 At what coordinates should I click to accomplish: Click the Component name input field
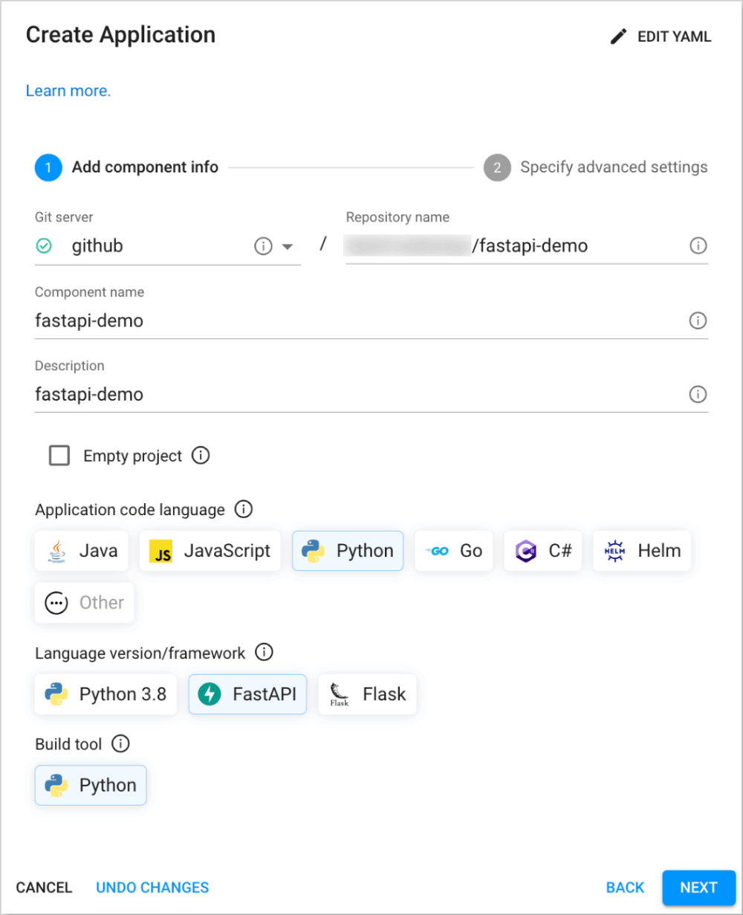(x=297, y=320)
